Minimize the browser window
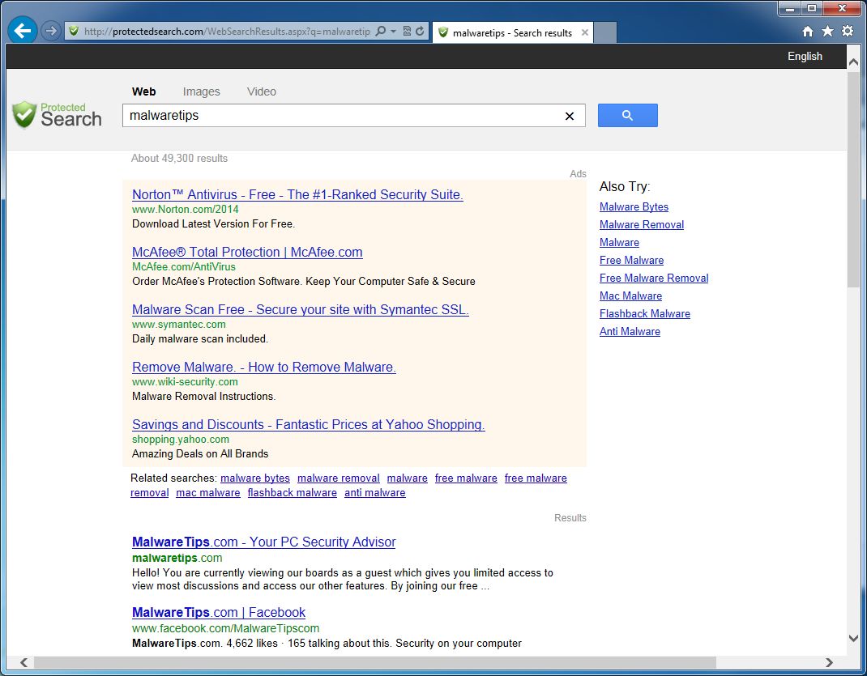The image size is (867, 676). (x=789, y=8)
